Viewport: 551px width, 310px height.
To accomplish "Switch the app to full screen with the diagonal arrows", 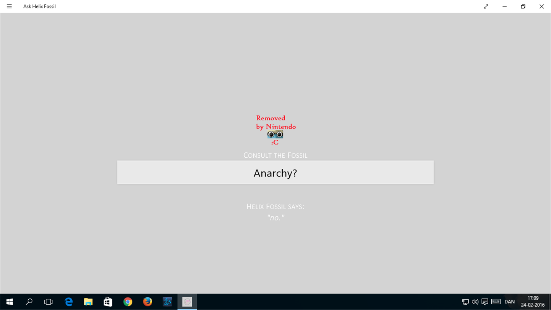I will point(486,7).
